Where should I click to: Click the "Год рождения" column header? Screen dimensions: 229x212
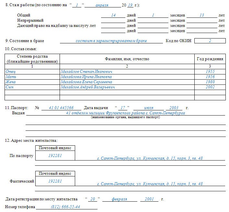(x=210, y=59)
